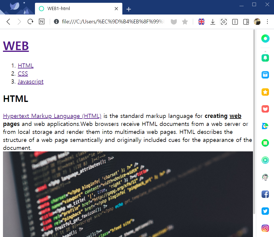
Task: Open the dual tab split view icon
Action: tap(235, 22)
